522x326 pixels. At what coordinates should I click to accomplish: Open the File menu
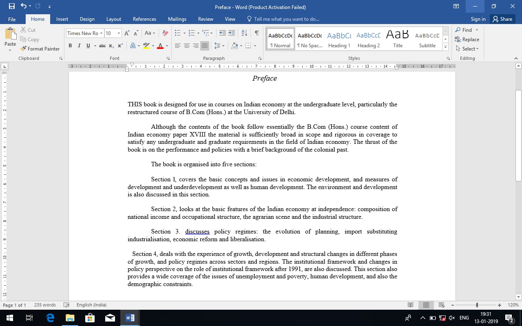click(12, 19)
